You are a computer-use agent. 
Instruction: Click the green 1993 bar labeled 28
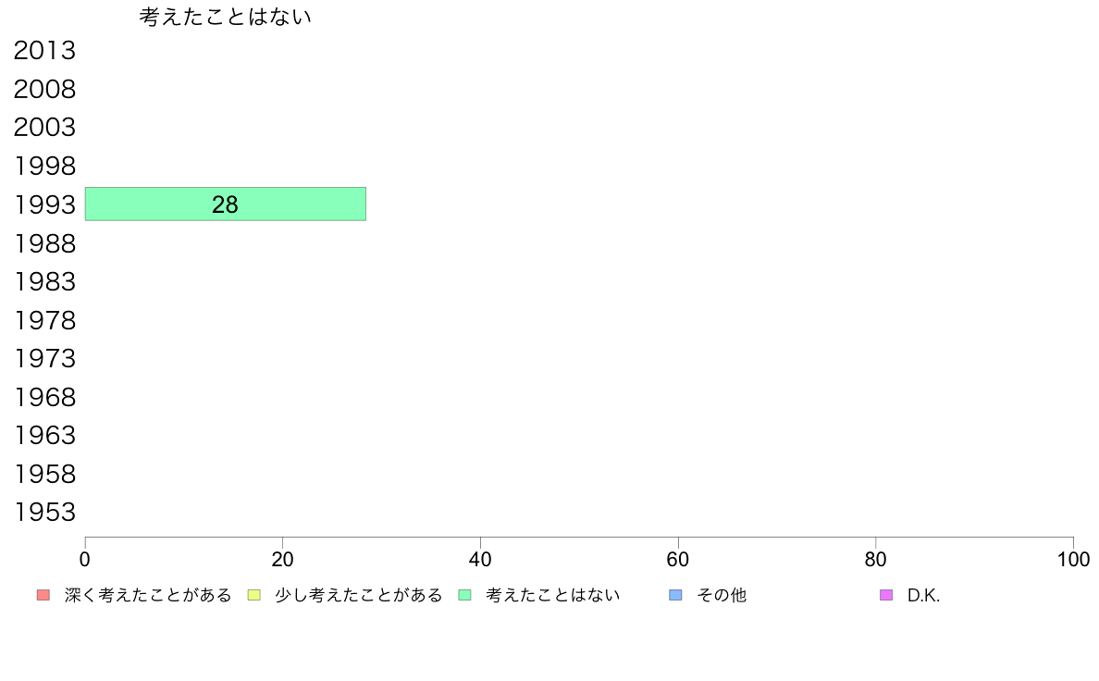tap(225, 204)
